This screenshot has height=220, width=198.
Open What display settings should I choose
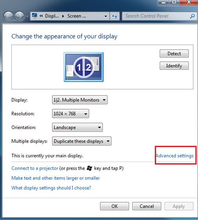(51, 188)
